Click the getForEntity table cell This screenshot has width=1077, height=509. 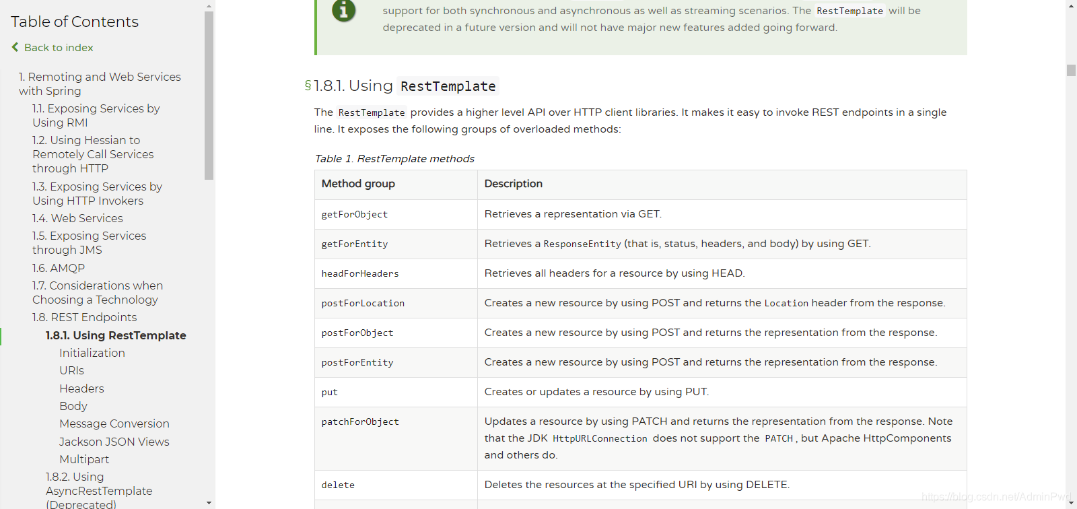click(396, 244)
